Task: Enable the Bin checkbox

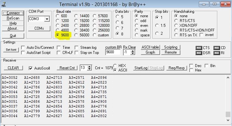Action: [207, 66]
